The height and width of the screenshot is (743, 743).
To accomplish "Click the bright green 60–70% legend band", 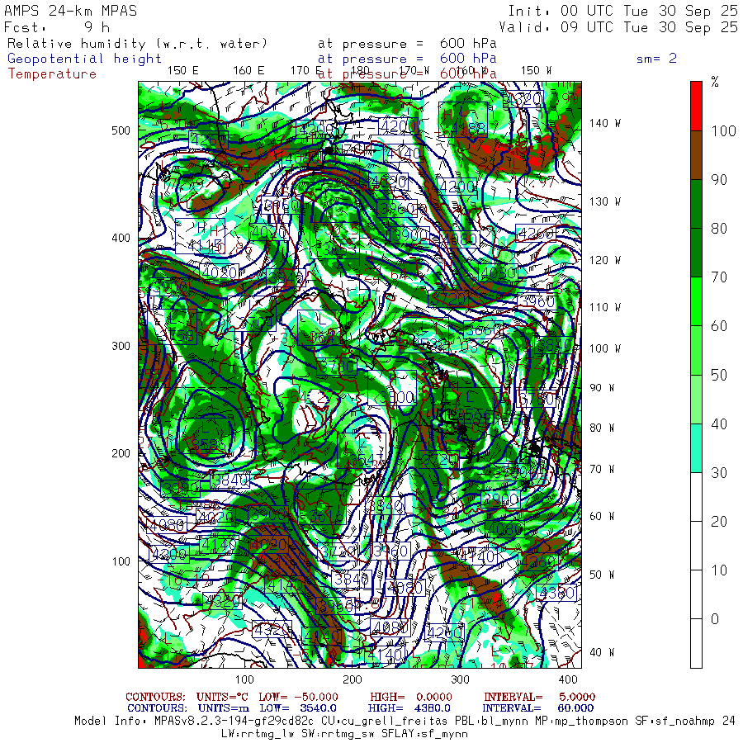I will (696, 301).
